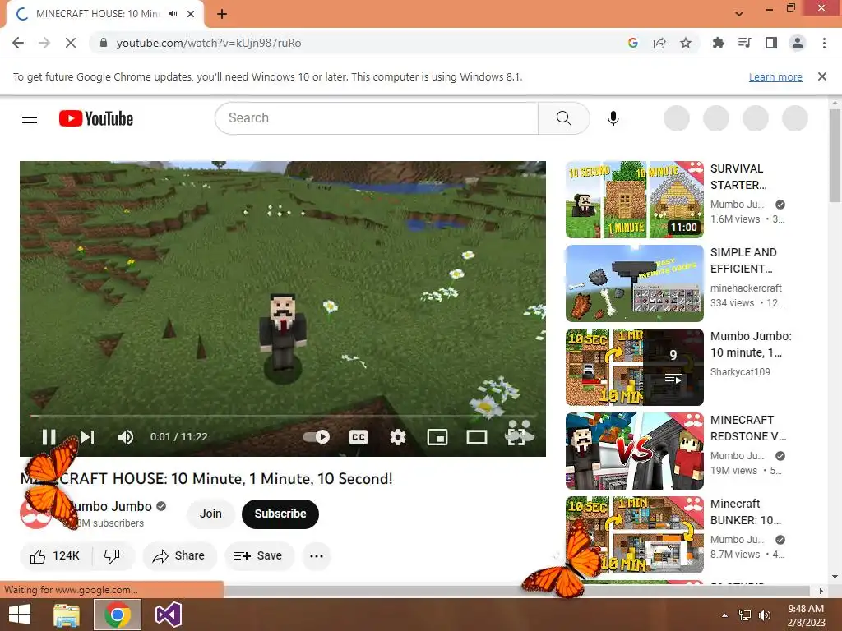The height and width of the screenshot is (631, 842).
Task: Open the Windows Start menu
Action: (20, 615)
